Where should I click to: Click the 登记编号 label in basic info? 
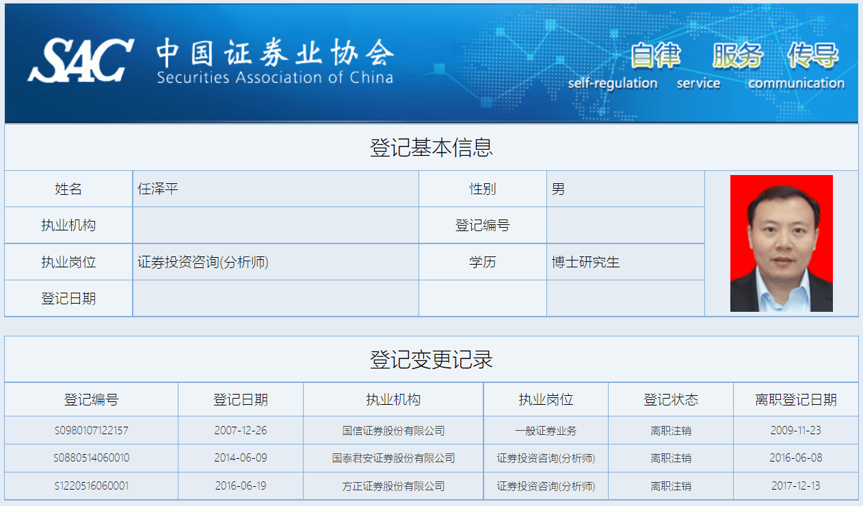[x=483, y=225]
